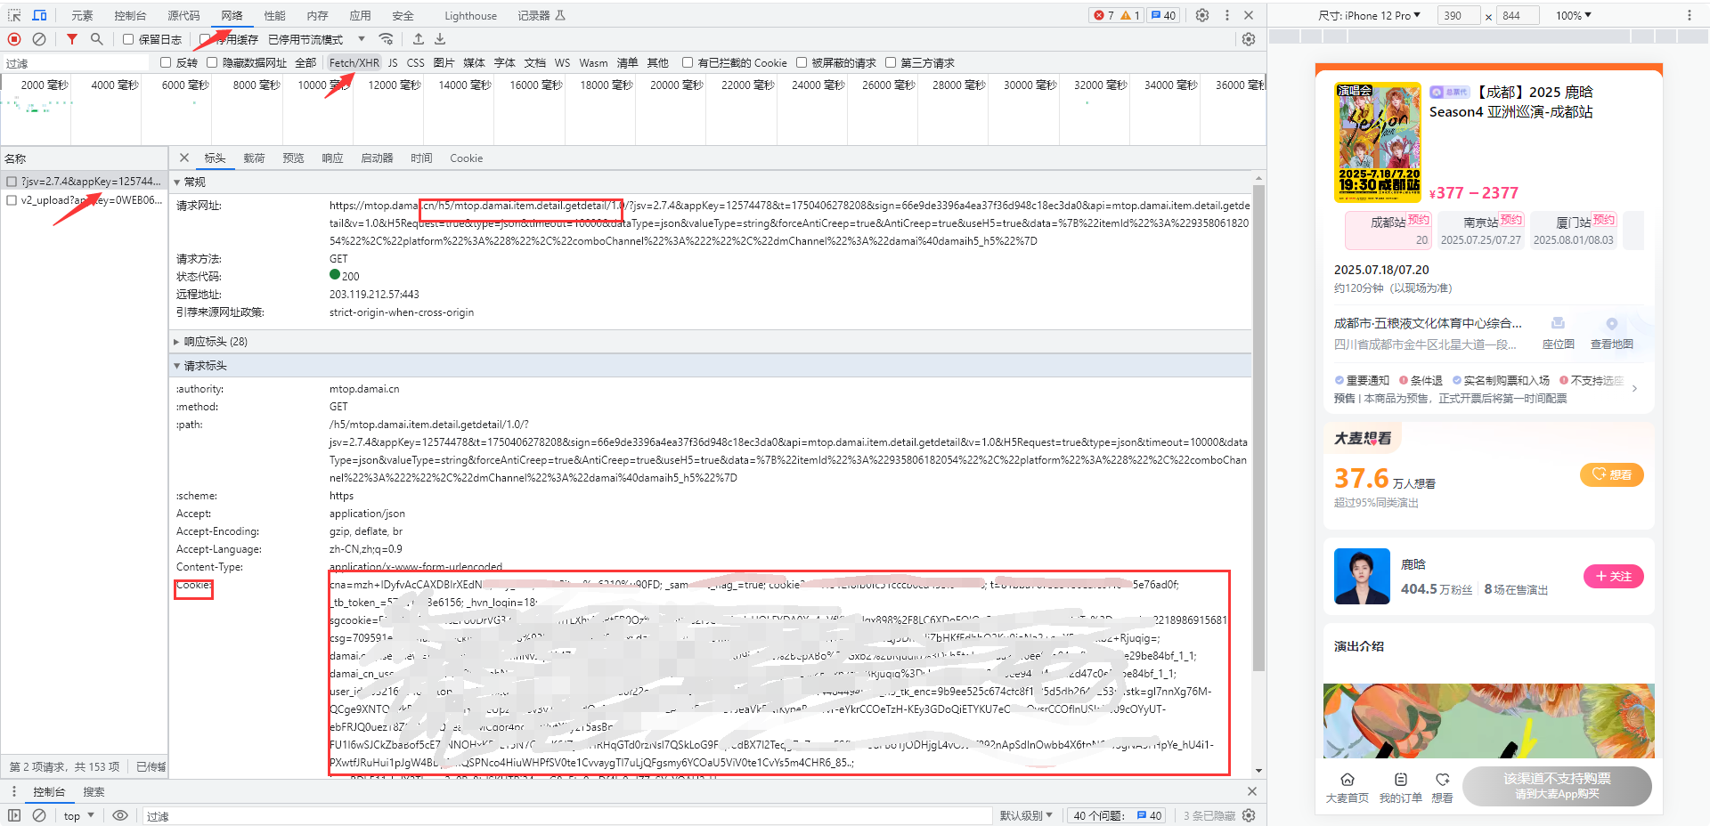Viewport: 1710px width, 826px height.
Task: Click the 想看 button
Action: [x=1611, y=474]
